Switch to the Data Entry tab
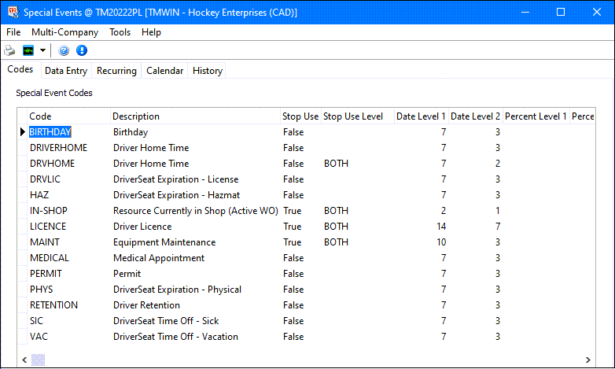The height and width of the screenshot is (369, 615). point(66,71)
